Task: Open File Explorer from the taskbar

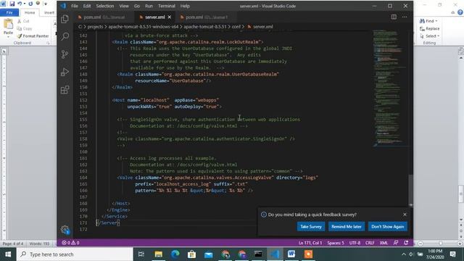Action: 159,254
